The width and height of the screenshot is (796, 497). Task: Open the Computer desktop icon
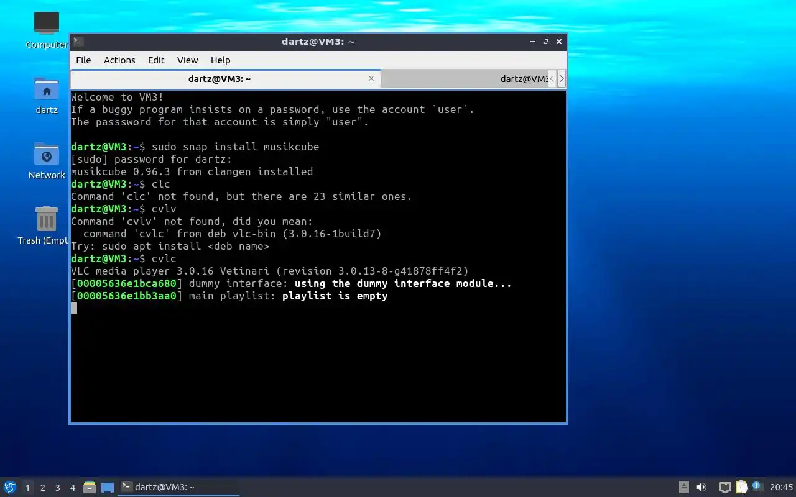47,24
